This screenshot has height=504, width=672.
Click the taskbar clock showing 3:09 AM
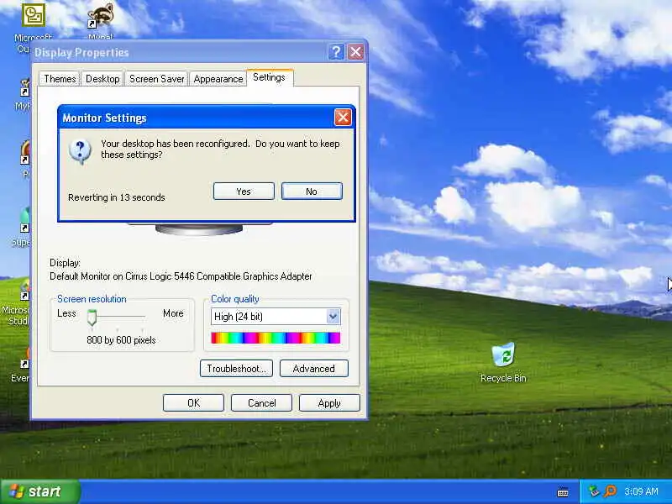coord(641,491)
